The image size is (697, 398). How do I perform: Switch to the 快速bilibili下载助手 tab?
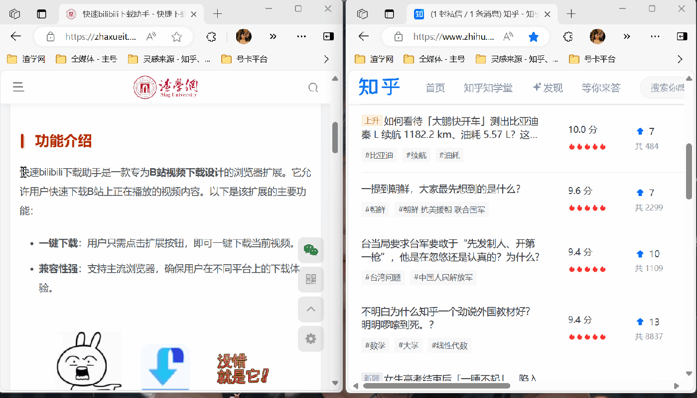click(125, 14)
